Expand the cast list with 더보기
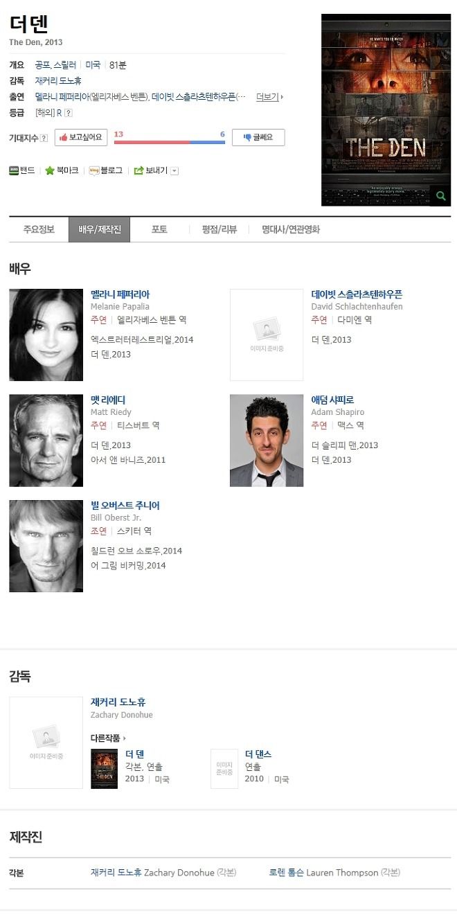457x915 pixels. pyautogui.click(x=269, y=97)
